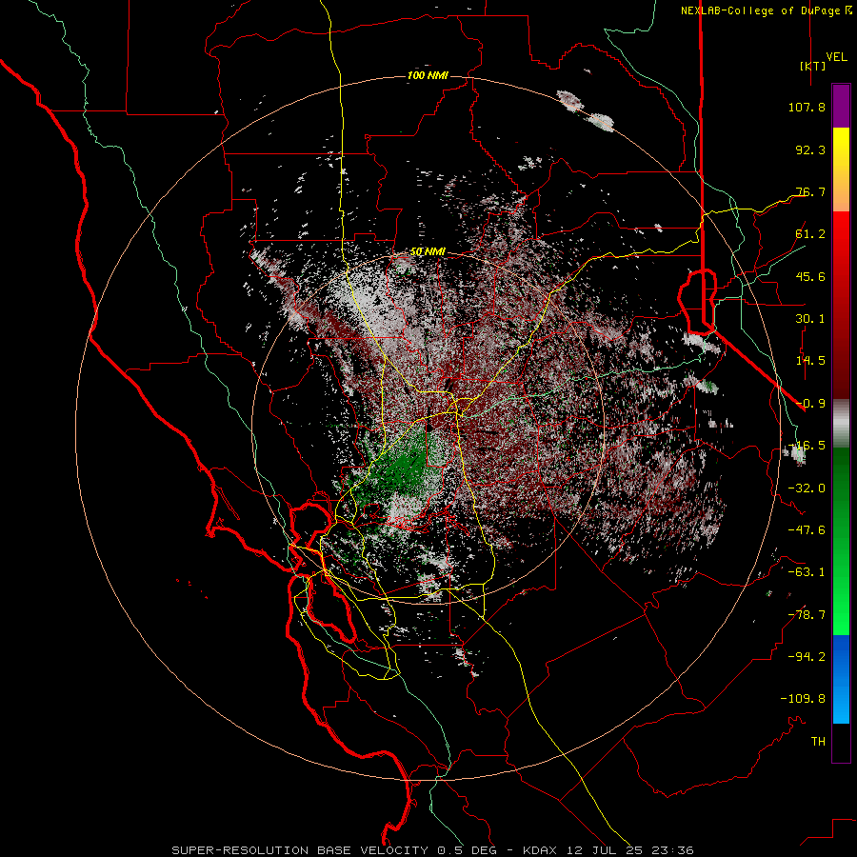The image size is (857, 857).
Task: Click the -78.7 velocity scale value
Action: [807, 615]
